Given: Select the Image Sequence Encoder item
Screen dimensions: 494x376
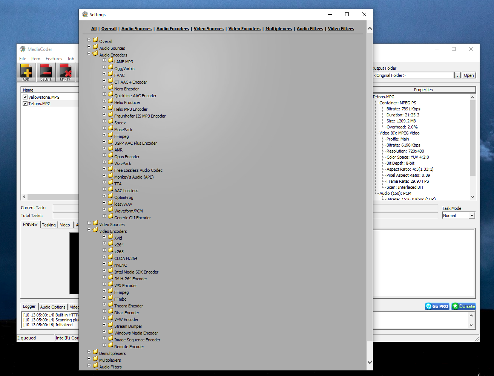Looking at the screenshot, I should (137, 340).
